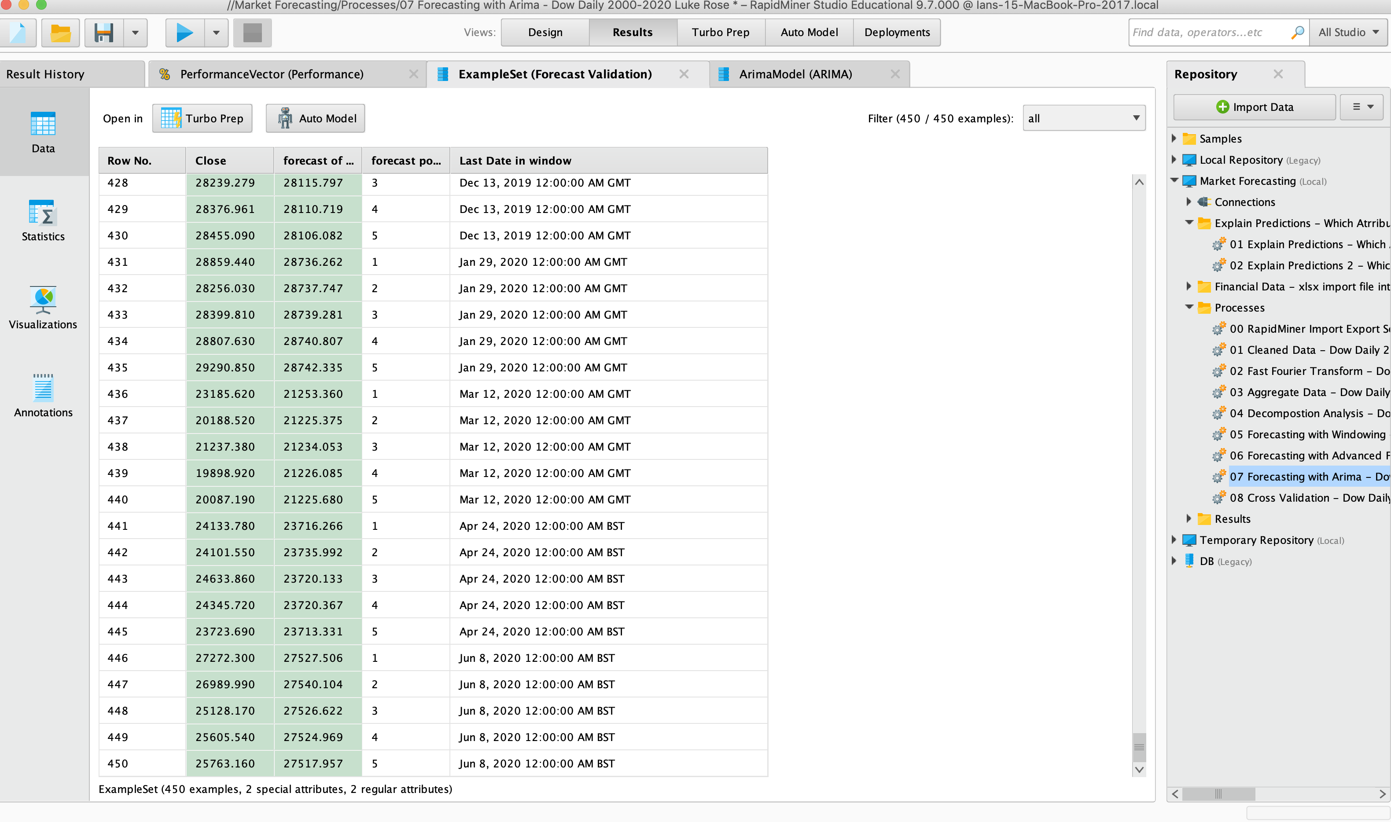Sort by Last Date in window column
The width and height of the screenshot is (1391, 822).
pos(609,161)
